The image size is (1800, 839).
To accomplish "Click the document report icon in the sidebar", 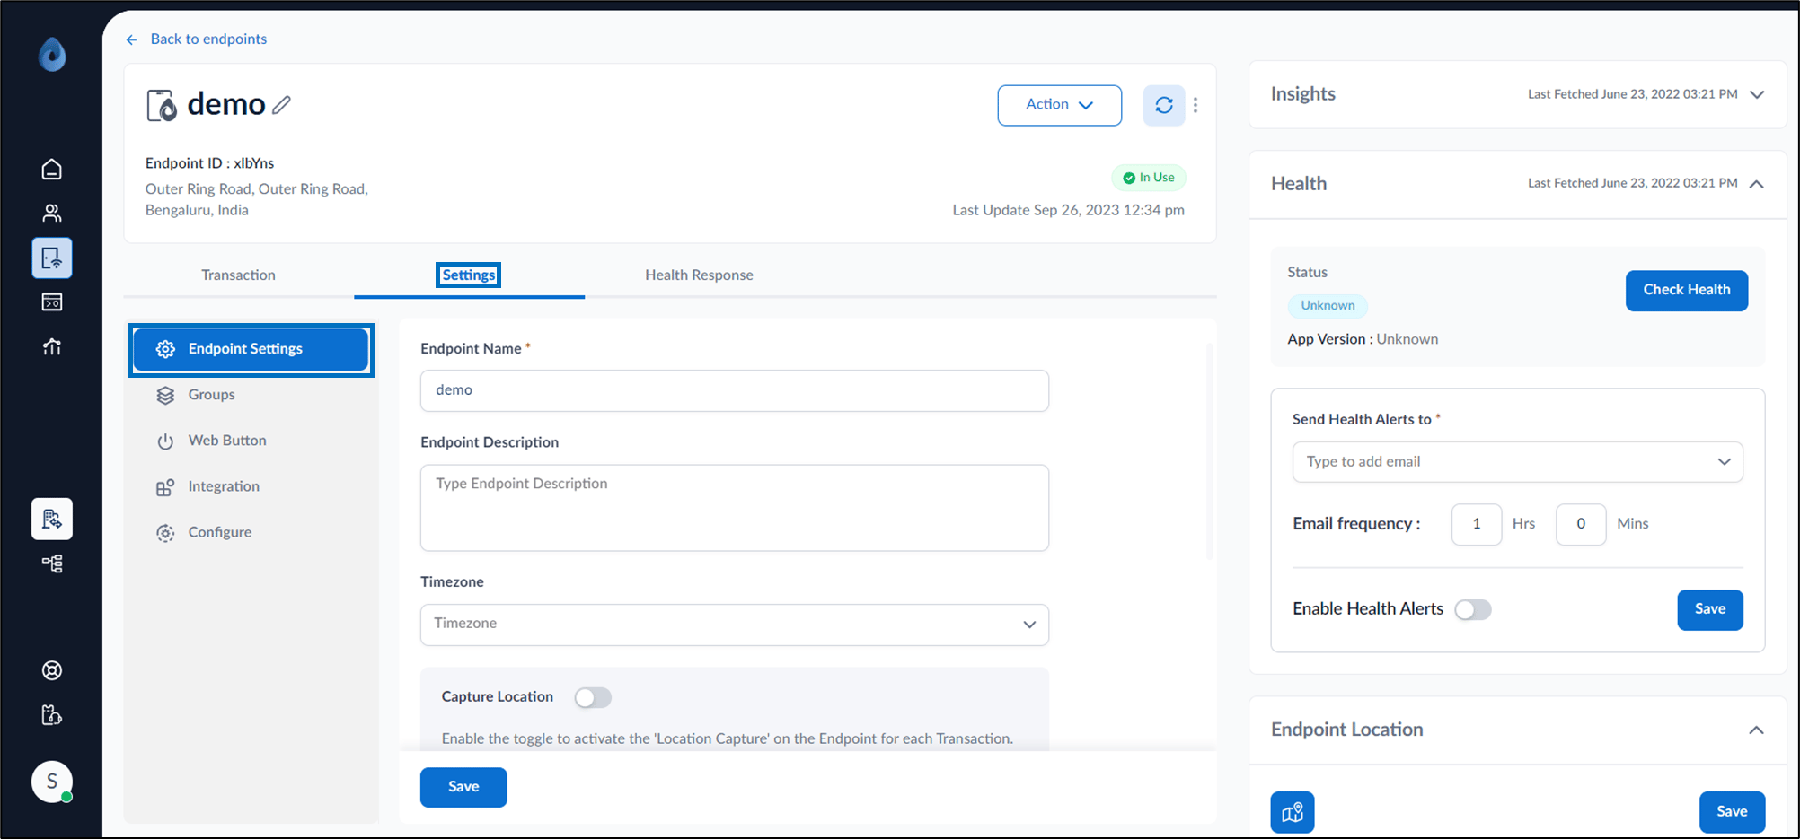I will pos(52,519).
